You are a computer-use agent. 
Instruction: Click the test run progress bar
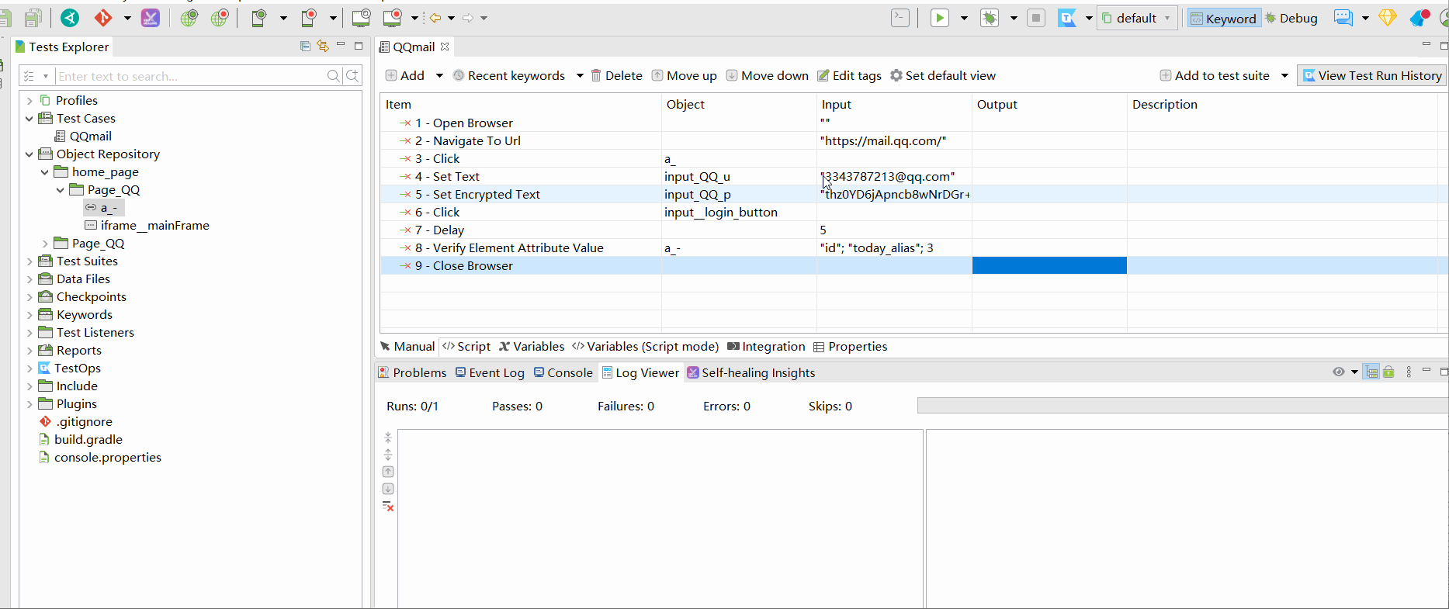1183,406
